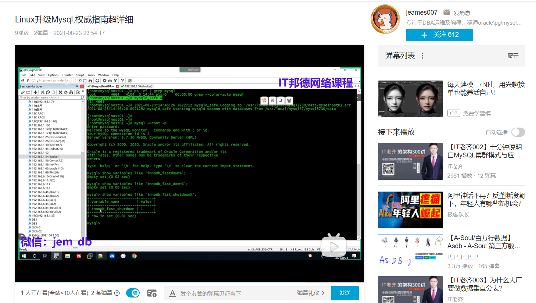Open the three-dot menu in danmaku list
This screenshot has width=536, height=303.
coord(422,56)
